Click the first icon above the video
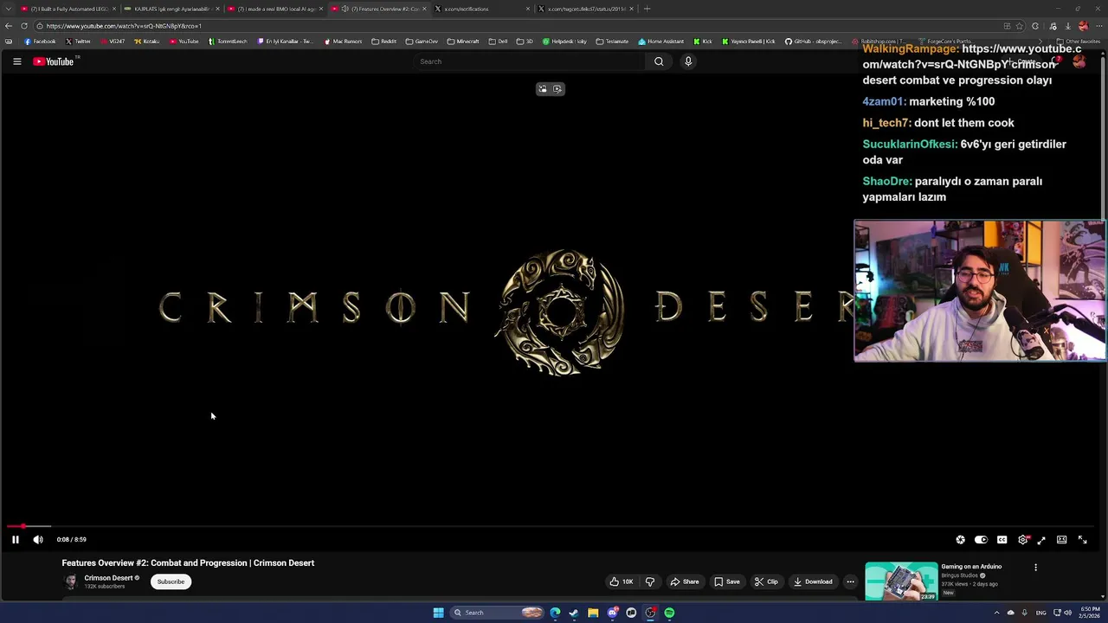 point(543,89)
